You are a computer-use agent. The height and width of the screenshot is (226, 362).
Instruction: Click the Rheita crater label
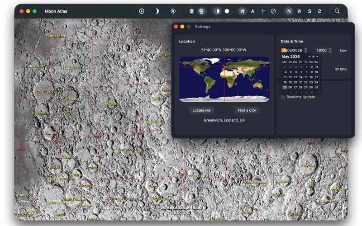(x=248, y=212)
